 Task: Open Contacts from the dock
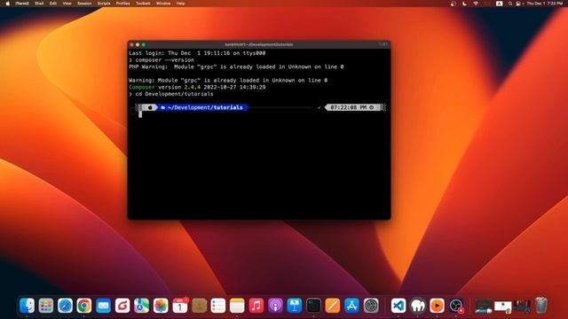pos(199,306)
